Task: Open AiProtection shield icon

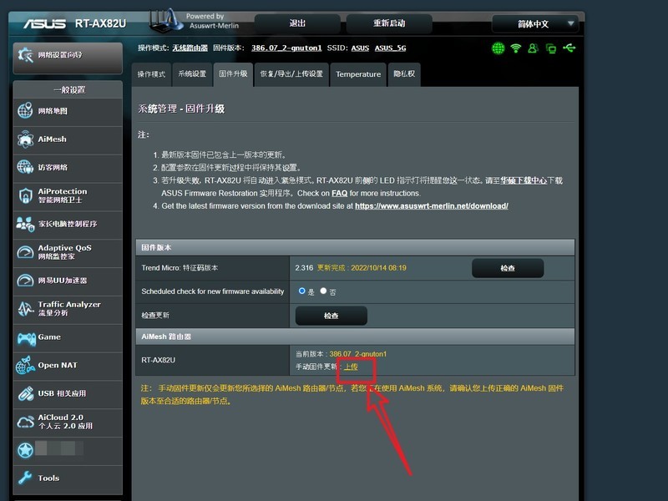Action: coord(25,195)
